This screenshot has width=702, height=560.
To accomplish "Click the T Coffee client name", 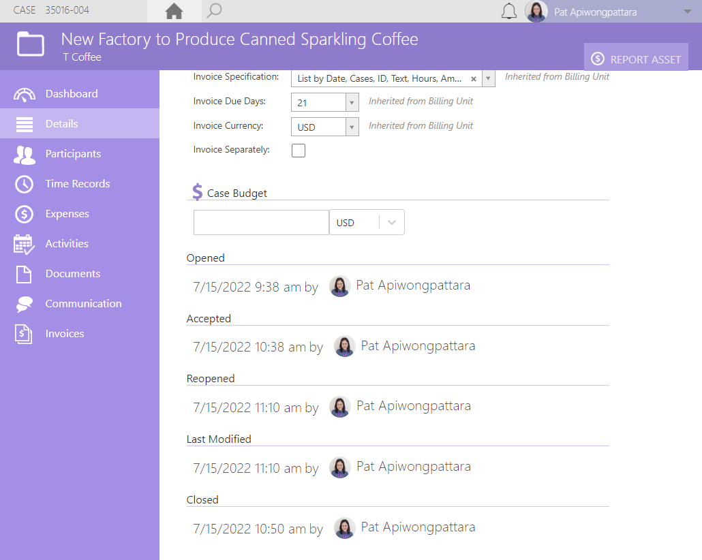I will pyautogui.click(x=82, y=57).
